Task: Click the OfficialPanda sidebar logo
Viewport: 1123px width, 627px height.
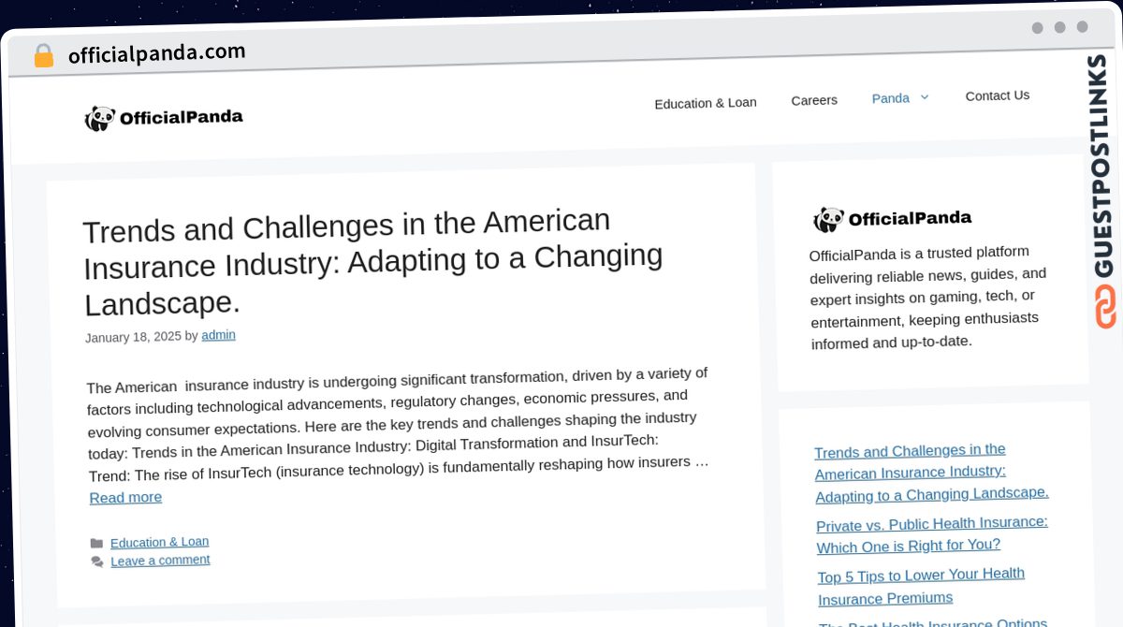Action: click(x=893, y=219)
